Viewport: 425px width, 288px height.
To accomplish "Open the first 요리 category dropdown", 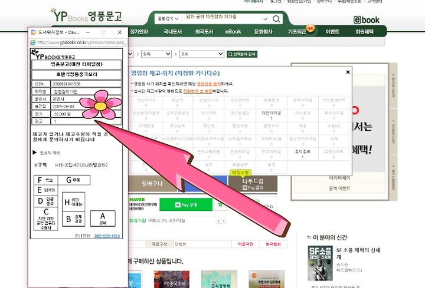I will click(x=157, y=54).
